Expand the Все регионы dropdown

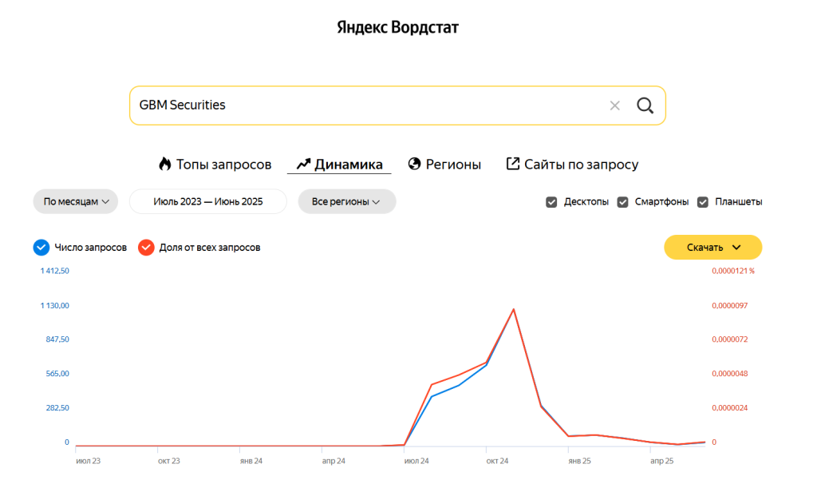tap(347, 202)
